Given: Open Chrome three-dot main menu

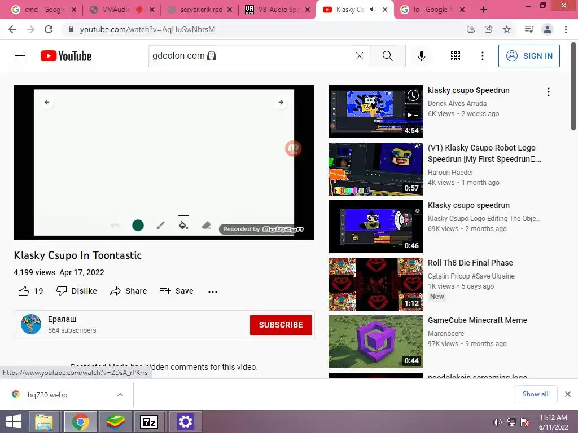Looking at the screenshot, I should coord(566,29).
